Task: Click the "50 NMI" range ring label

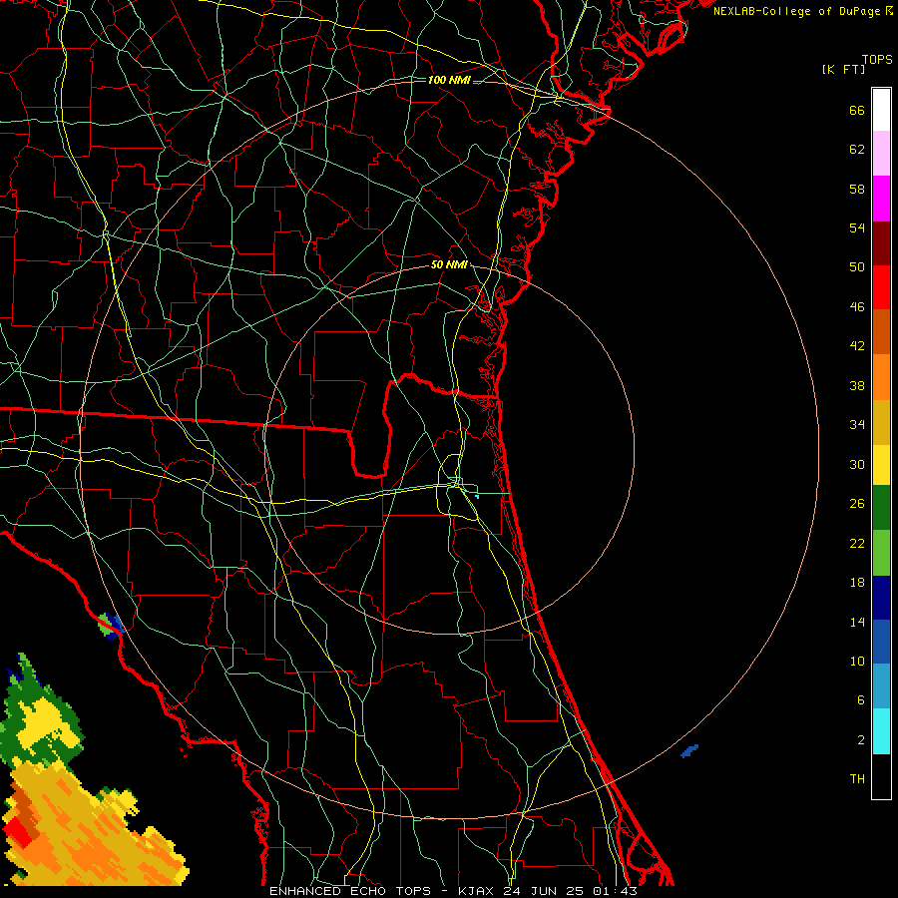Action: tap(449, 264)
